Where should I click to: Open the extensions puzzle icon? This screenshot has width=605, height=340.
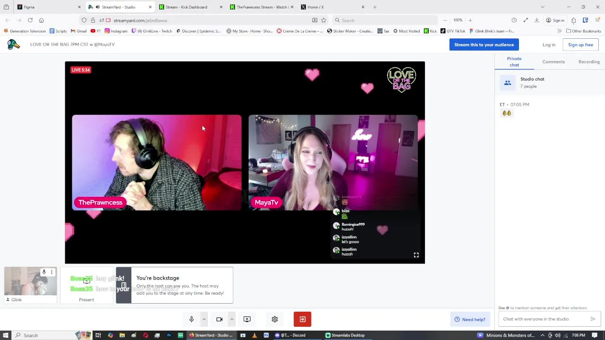click(573, 20)
